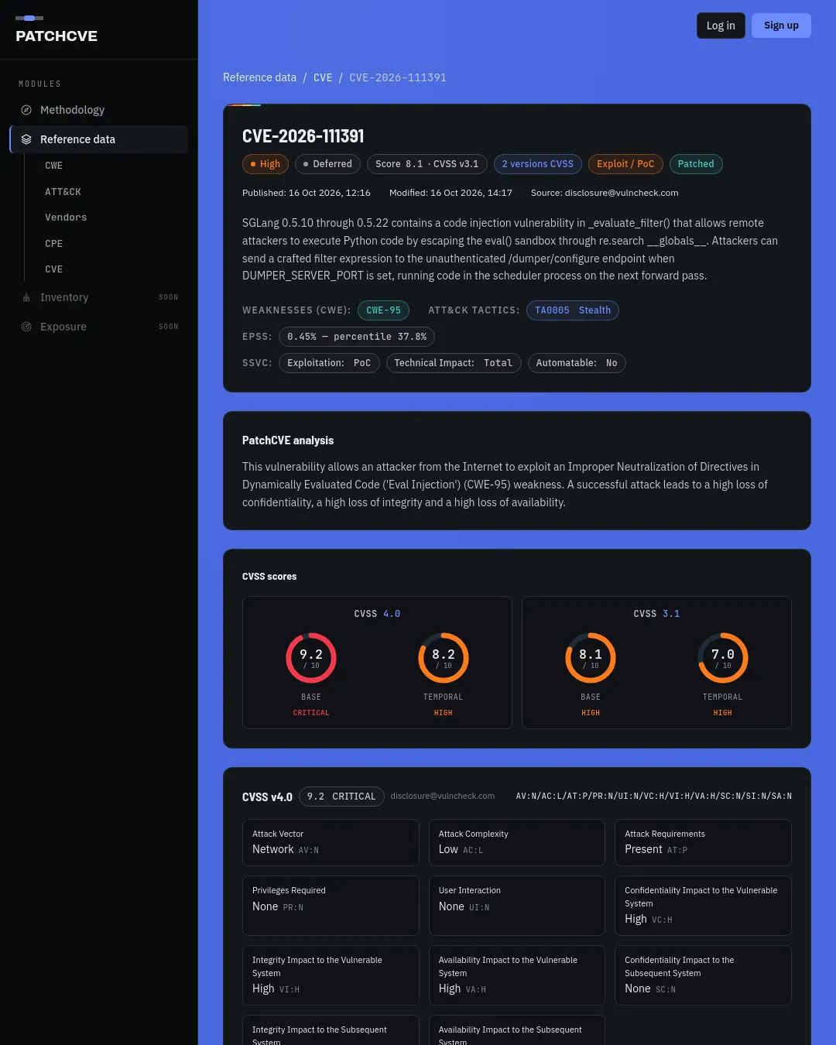This screenshot has height=1045, width=836.
Task: Go to Reference data breadcrumb
Action: [x=259, y=77]
